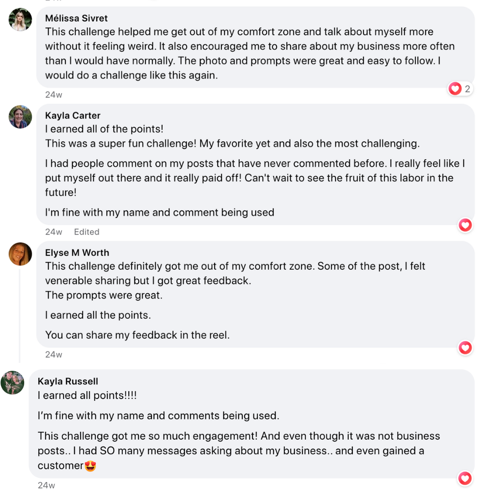Click the heart-eyes emoji in Kayla Russell's comment
This screenshot has height=493, width=493.
90,466
